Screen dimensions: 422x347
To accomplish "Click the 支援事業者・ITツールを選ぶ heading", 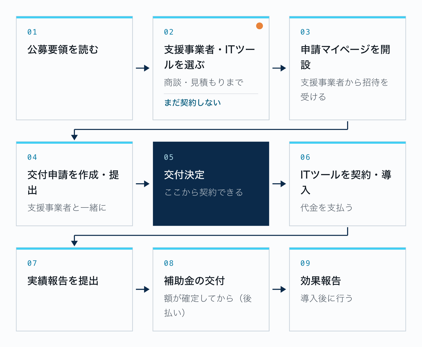I will 209,57.
